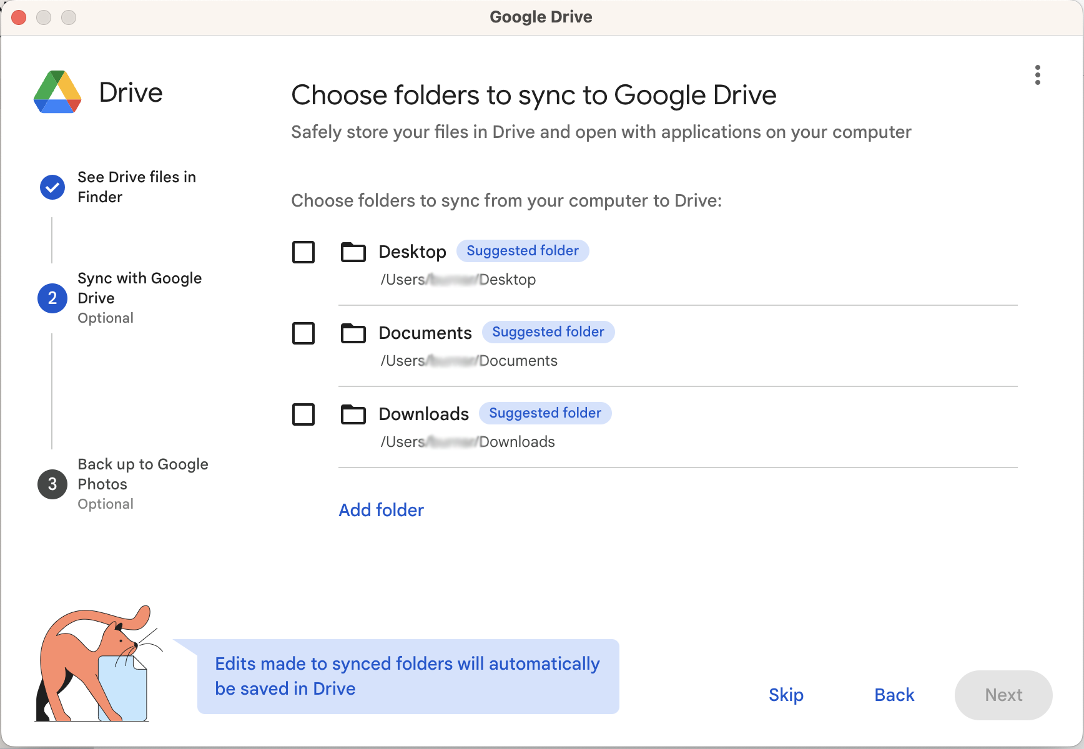
Task: Select step 2 Sync with Google Drive
Action: point(52,298)
